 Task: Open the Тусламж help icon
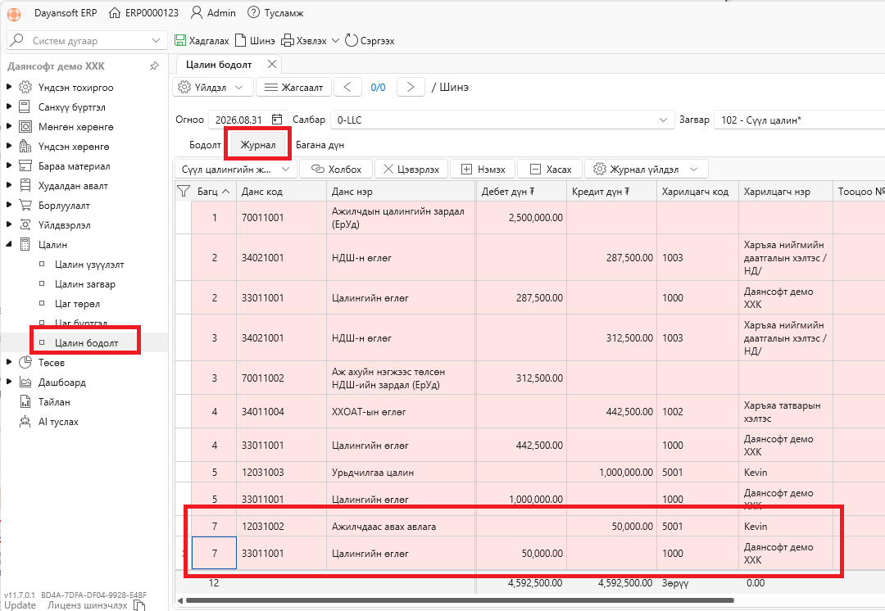(x=254, y=12)
